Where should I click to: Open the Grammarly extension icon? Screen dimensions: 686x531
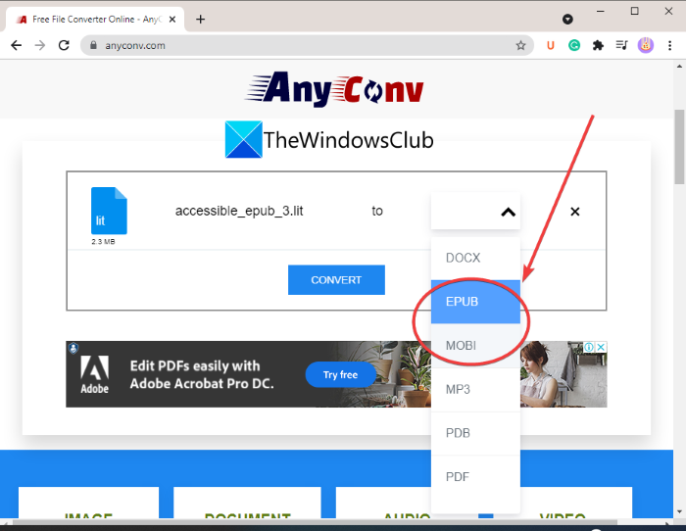point(574,45)
